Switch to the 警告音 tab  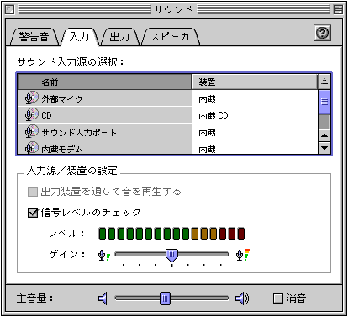click(x=34, y=37)
